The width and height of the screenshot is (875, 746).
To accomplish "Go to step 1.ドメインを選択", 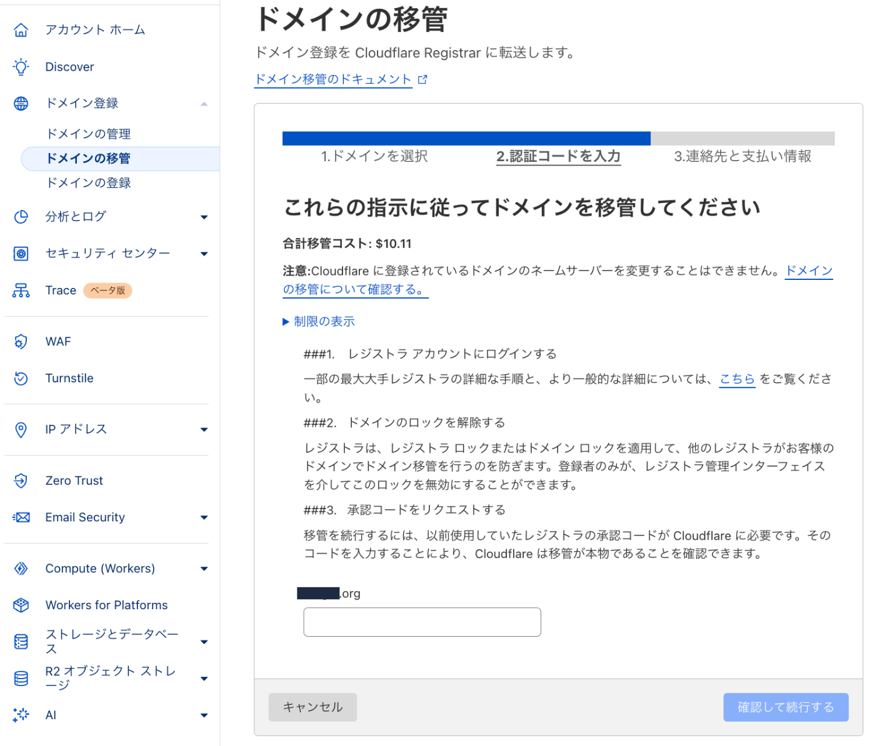I will tap(374, 156).
